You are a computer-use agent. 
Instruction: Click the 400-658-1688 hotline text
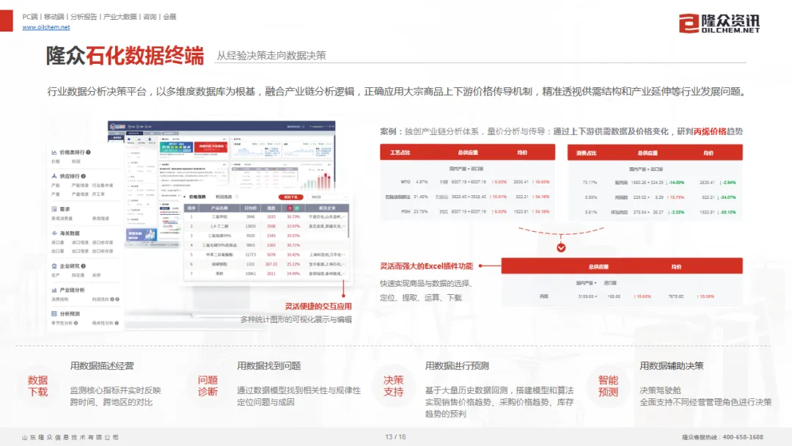pos(743,437)
